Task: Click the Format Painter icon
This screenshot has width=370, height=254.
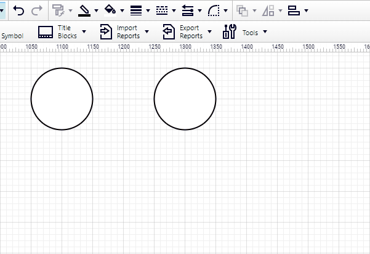Action: click(58, 10)
